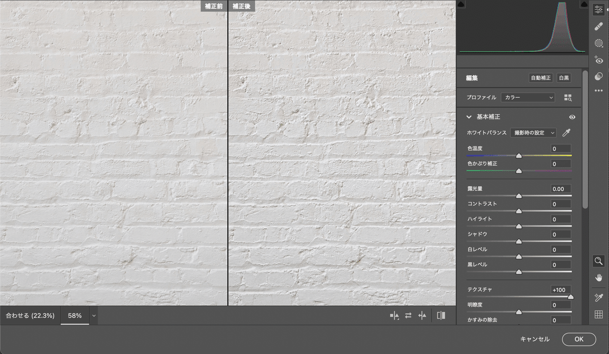Click the テクスチャ +100 value field
The height and width of the screenshot is (354, 609).
click(561, 289)
